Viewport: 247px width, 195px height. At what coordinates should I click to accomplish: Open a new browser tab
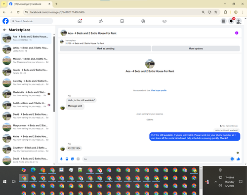(x=56, y=4)
